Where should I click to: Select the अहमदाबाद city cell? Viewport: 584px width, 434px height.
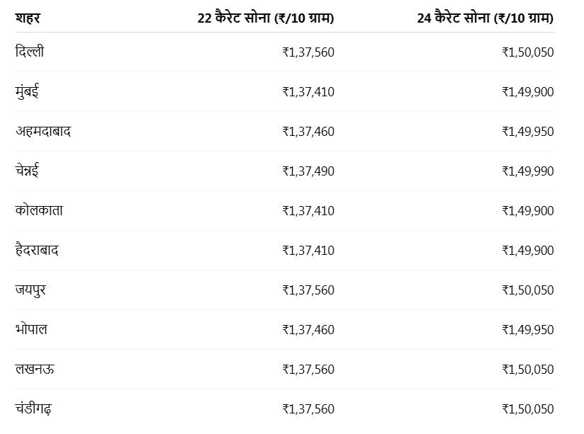coord(43,131)
